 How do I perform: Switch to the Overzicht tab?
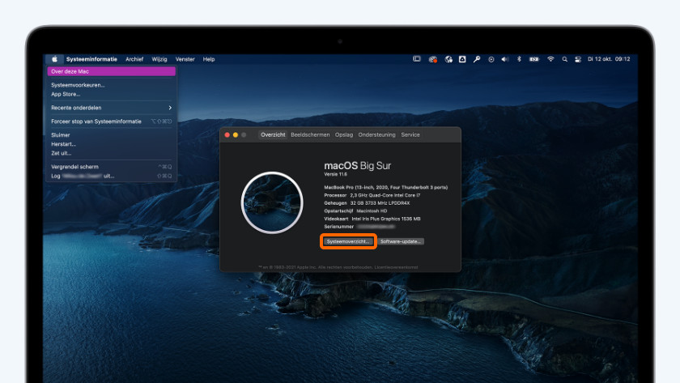(x=273, y=135)
